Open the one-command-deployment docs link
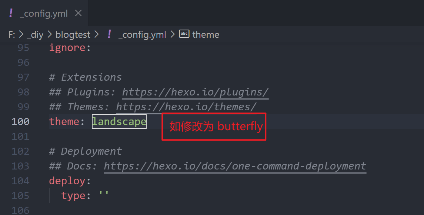 (235, 166)
